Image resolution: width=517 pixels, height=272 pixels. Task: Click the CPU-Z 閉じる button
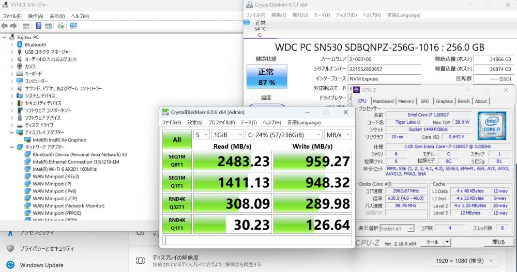click(x=498, y=242)
